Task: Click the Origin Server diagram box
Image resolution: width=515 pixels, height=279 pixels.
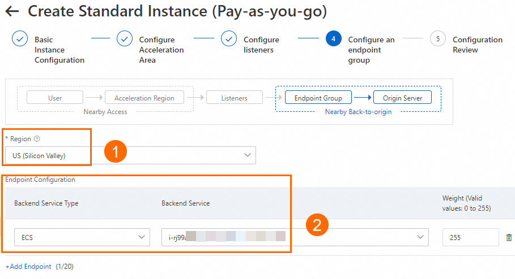Action: point(403,98)
